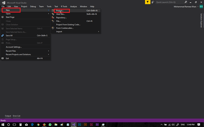Click the Start Page icon

point(2,17)
